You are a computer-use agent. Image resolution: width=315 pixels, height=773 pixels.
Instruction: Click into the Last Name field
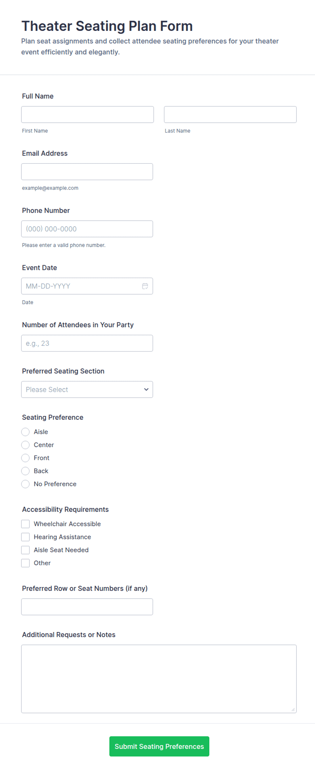tap(230, 115)
